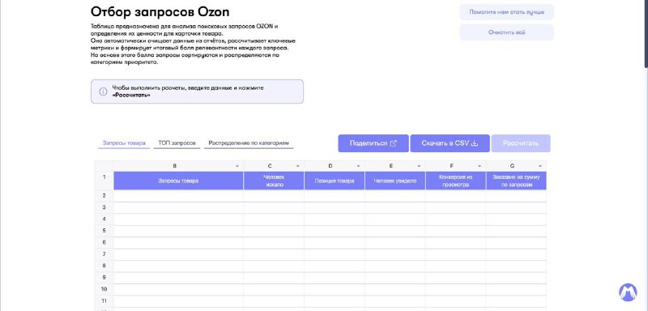Select row number 5 header

click(x=104, y=231)
